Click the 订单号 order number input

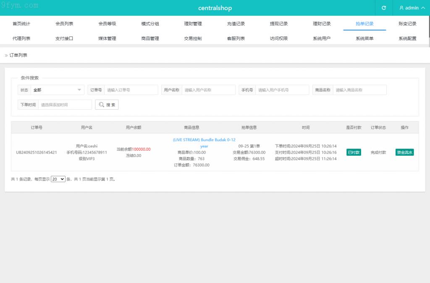click(131, 90)
